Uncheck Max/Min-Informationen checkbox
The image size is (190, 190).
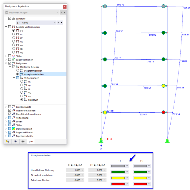[x=9, y=114]
